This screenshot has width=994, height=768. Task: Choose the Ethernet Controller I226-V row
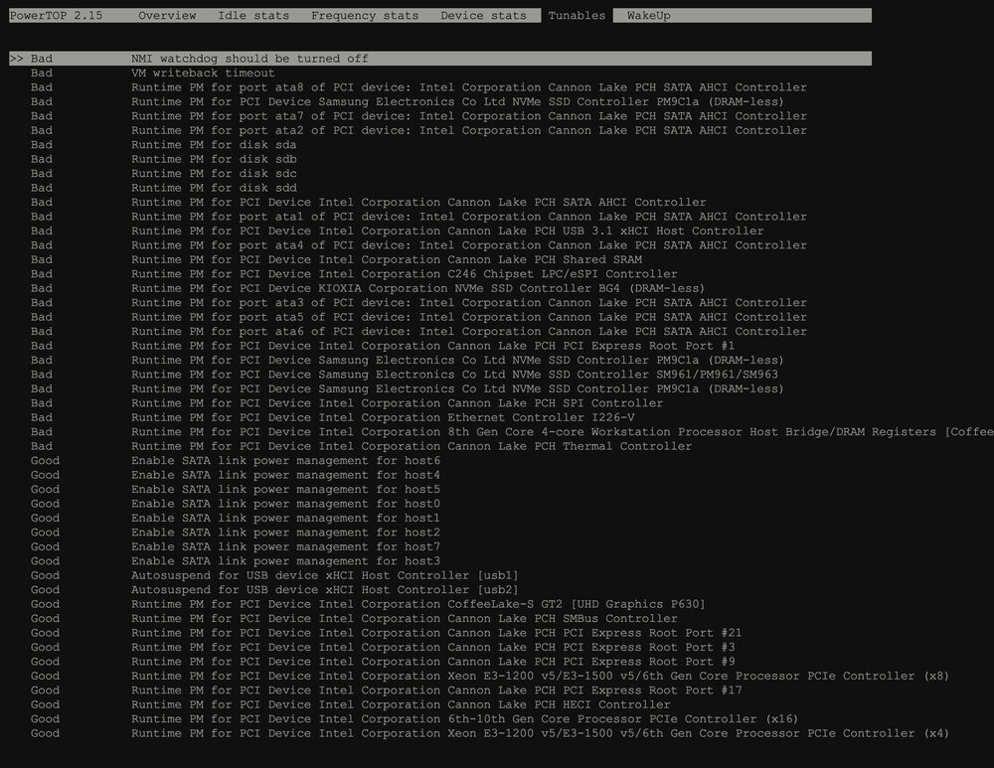pos(332,417)
